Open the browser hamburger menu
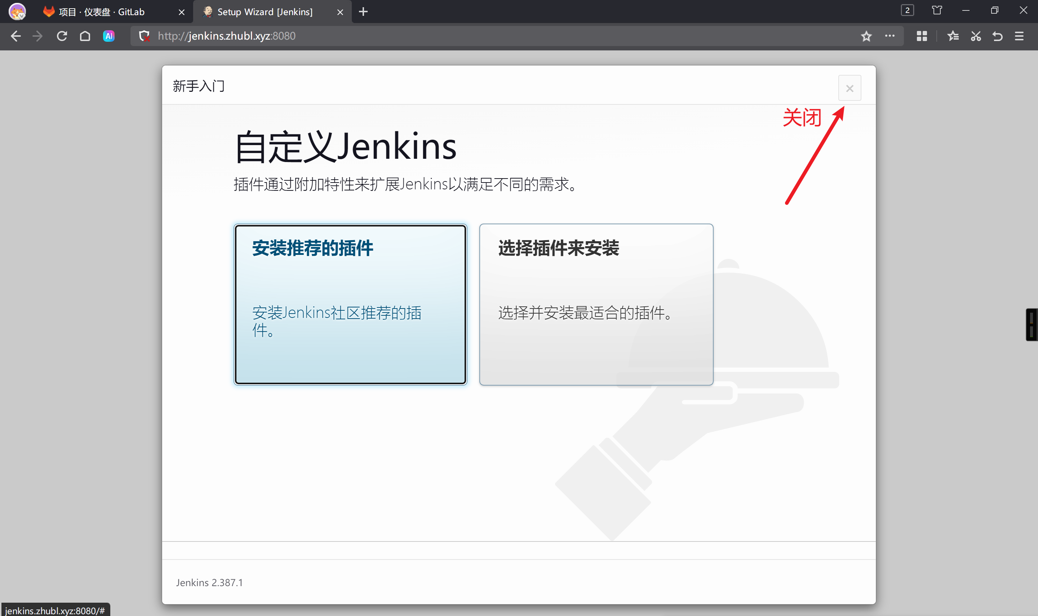 (x=1019, y=36)
